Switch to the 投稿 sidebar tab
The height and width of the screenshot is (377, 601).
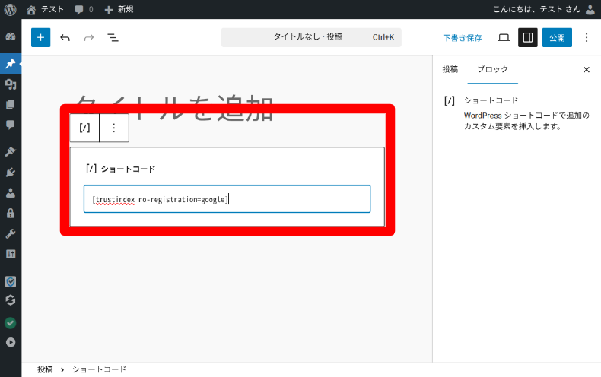pos(450,69)
